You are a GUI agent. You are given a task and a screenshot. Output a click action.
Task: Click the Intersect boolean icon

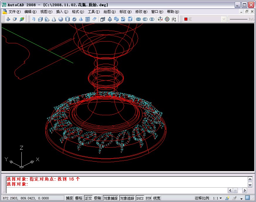pyautogui.click(x=152, y=19)
